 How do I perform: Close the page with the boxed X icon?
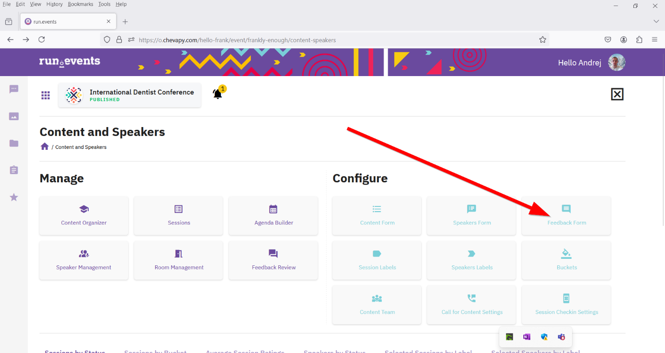(617, 94)
